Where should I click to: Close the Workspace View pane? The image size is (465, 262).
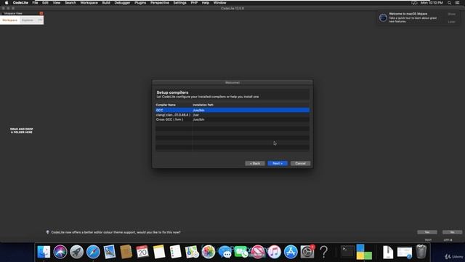coord(41,13)
